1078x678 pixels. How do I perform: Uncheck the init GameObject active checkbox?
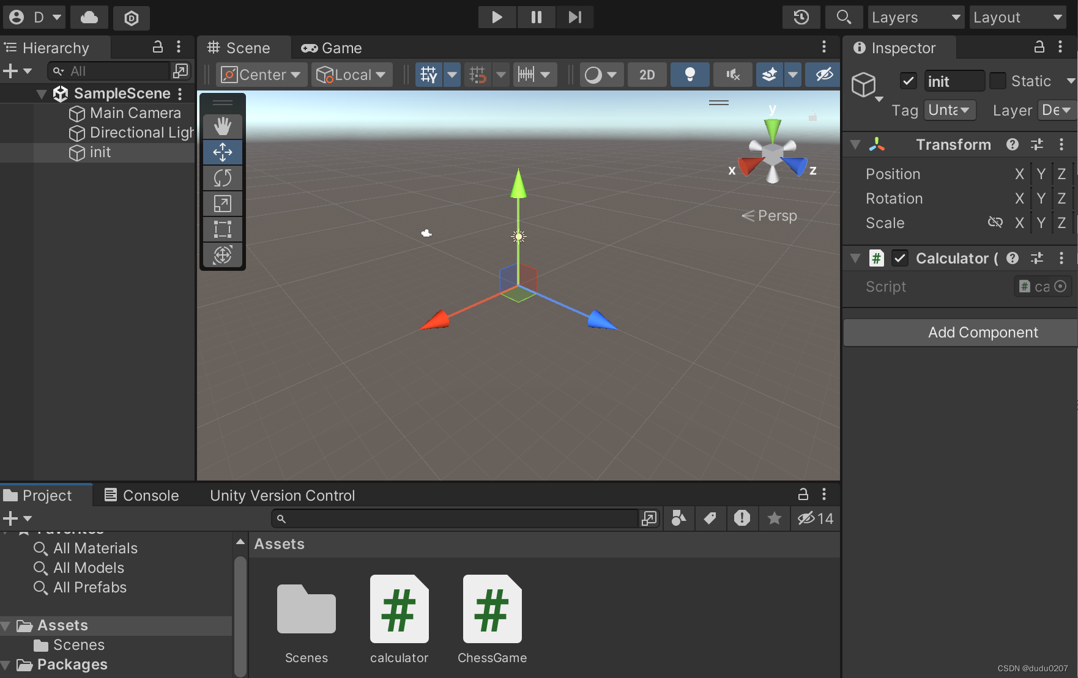point(908,80)
